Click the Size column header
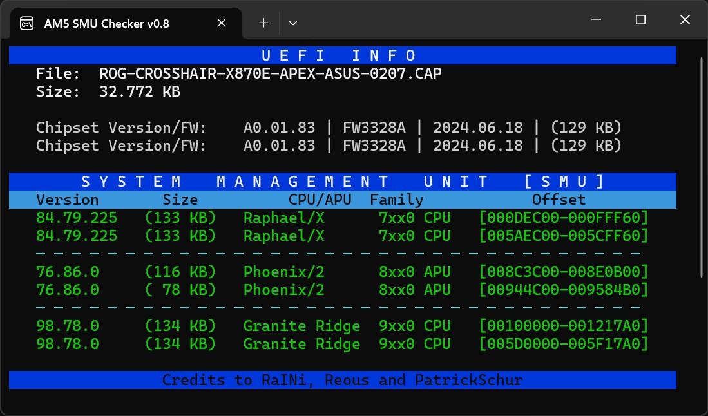The height and width of the screenshot is (416, 708). (x=180, y=200)
